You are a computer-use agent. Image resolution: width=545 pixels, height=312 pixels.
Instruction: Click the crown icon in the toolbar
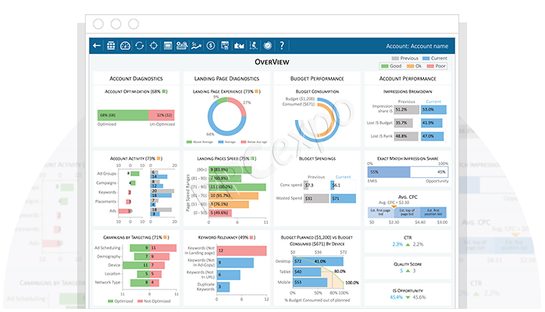point(239,45)
